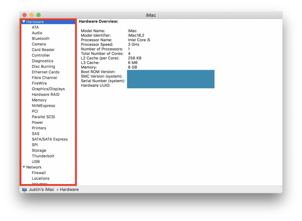Select Locations under Network

(41, 178)
